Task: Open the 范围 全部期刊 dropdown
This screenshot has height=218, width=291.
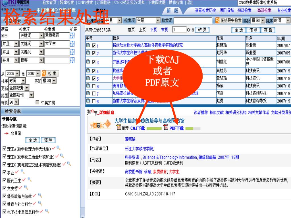Action: [32, 95]
